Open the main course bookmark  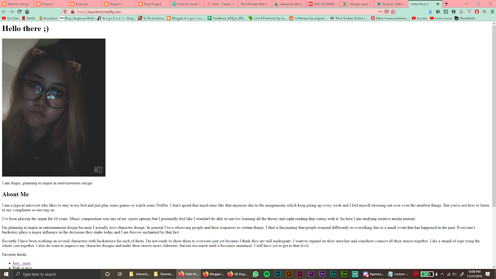(441, 18)
